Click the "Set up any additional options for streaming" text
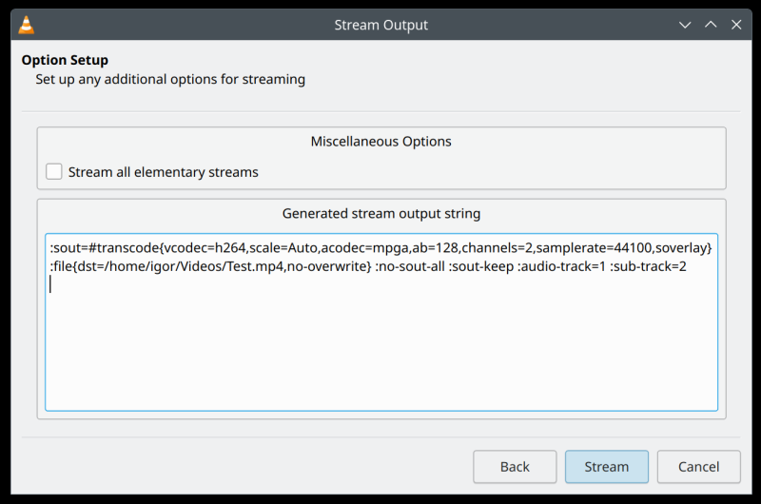 coord(170,79)
